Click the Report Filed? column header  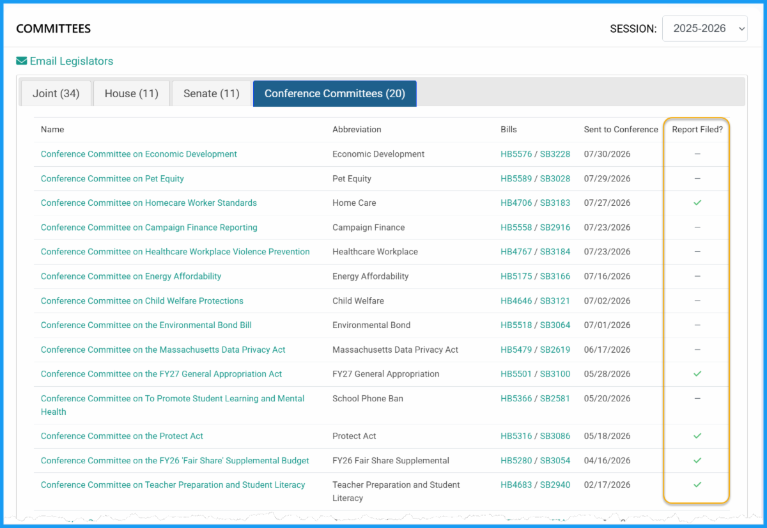(697, 129)
